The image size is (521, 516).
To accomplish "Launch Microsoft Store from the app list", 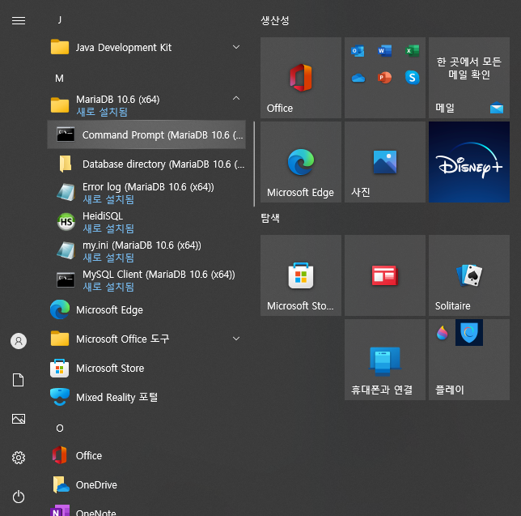I will 146,368.
